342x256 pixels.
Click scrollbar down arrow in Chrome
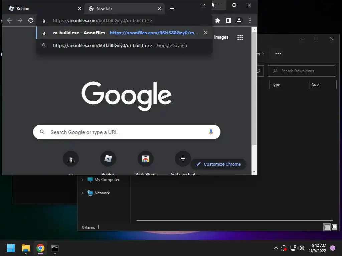(254, 172)
